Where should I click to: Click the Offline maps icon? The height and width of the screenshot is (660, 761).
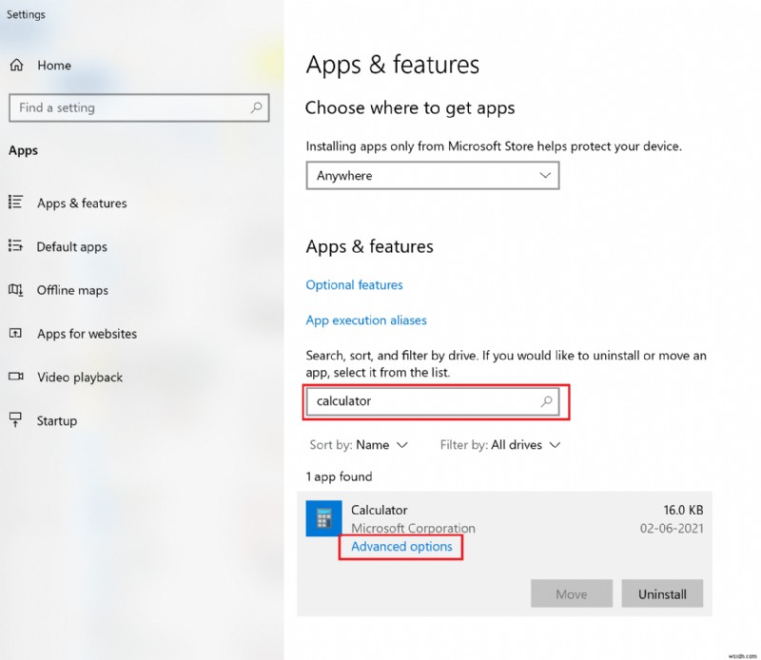tap(15, 290)
